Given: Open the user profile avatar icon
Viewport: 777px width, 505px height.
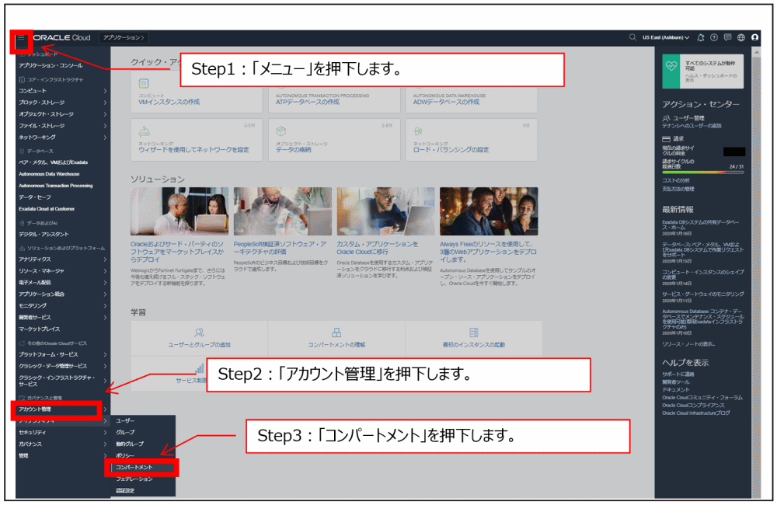Looking at the screenshot, I should tap(754, 37).
